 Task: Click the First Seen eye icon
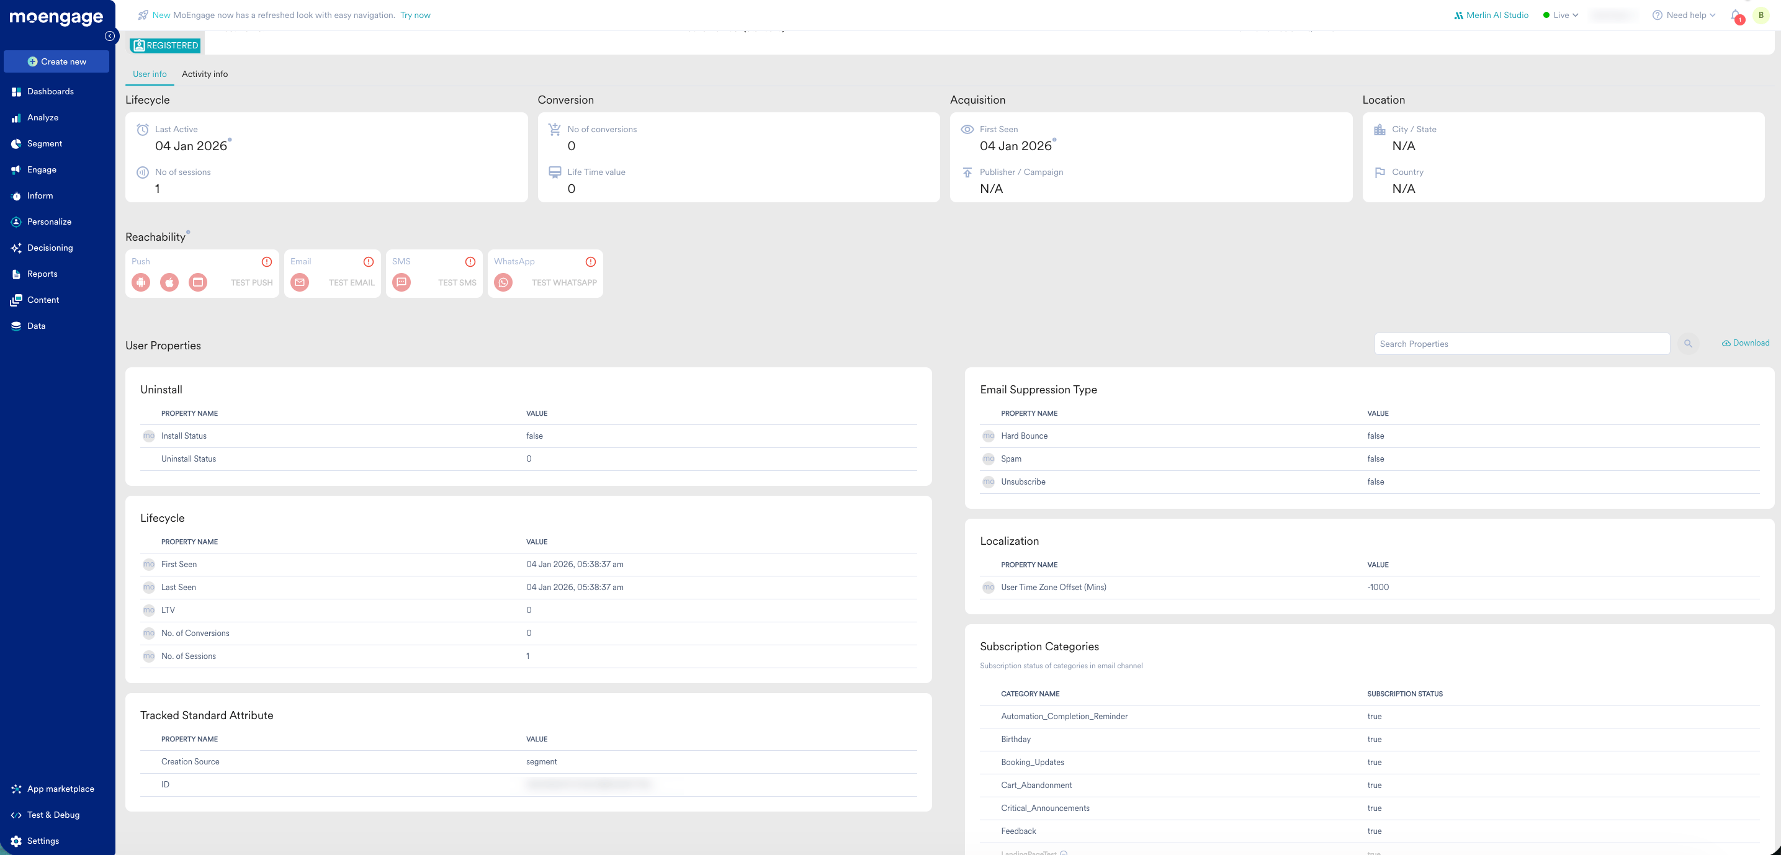pos(967,129)
